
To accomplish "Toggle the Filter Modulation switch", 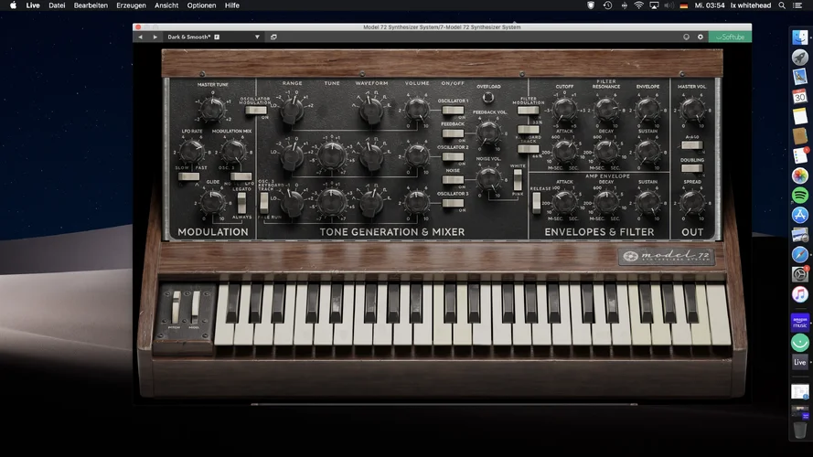I will [x=528, y=111].
